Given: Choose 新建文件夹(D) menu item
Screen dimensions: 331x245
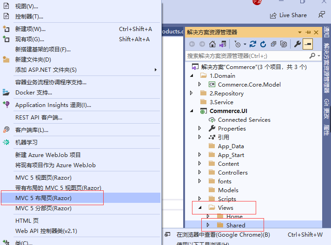Looking at the screenshot, I should click(80, 60).
